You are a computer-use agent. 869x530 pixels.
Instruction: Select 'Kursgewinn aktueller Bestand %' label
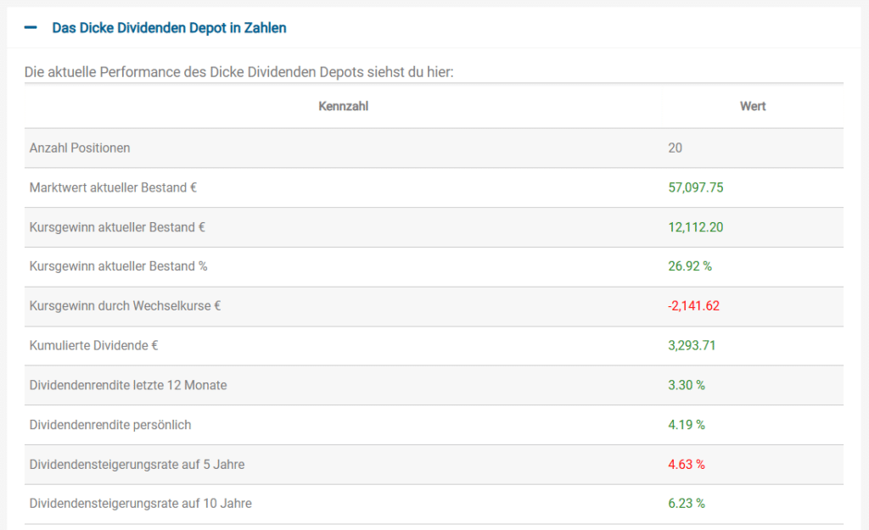pos(118,266)
